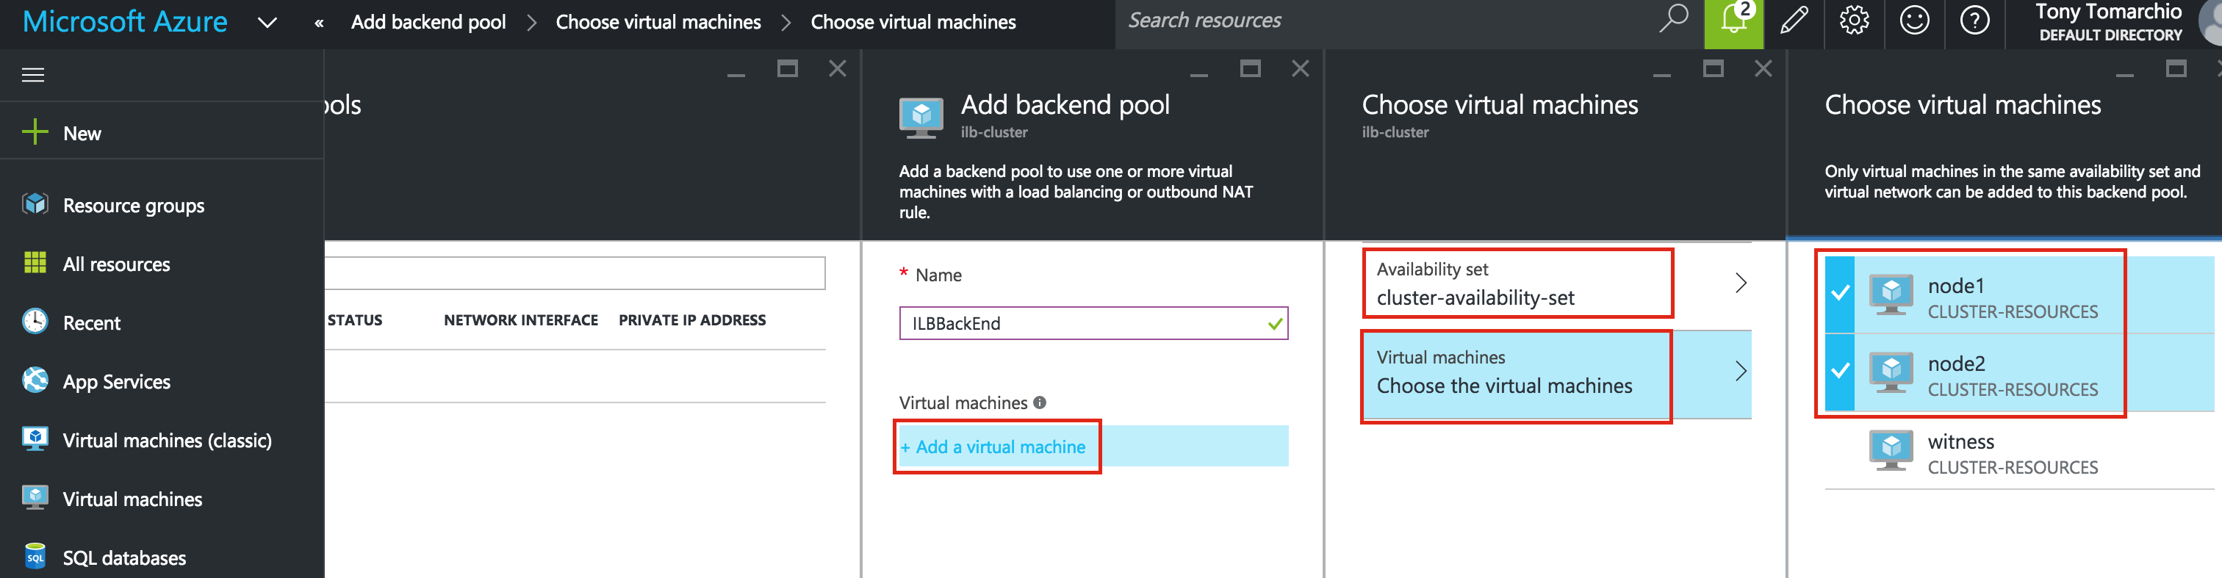Collapse breadcrumb with the double chevron

pyautogui.click(x=319, y=24)
